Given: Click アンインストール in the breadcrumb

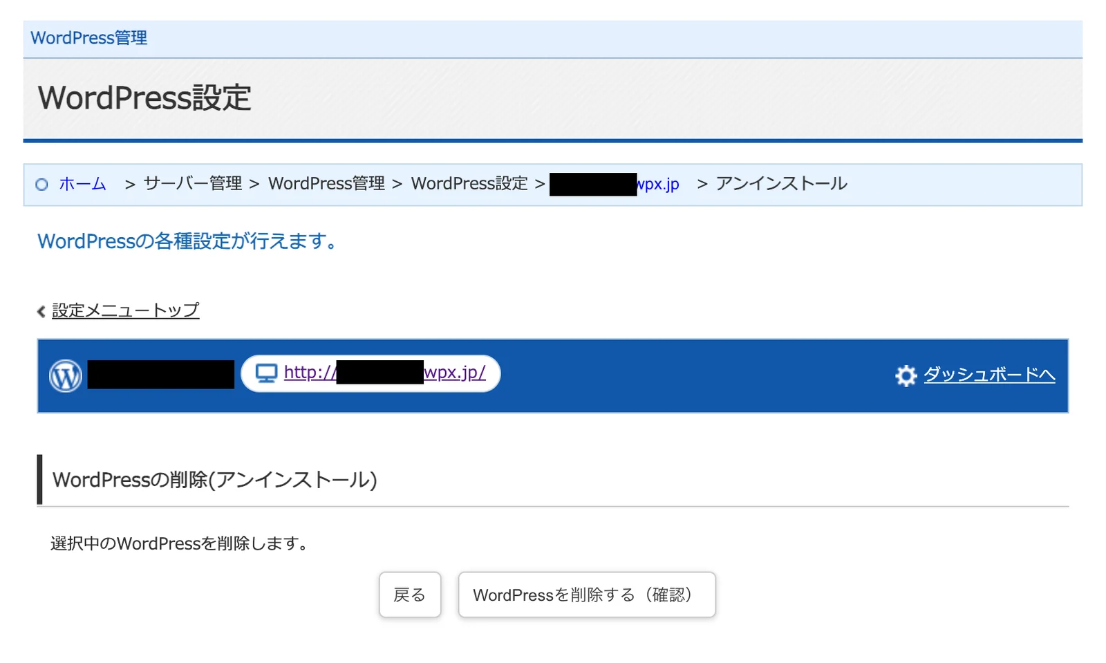Looking at the screenshot, I should 781,184.
